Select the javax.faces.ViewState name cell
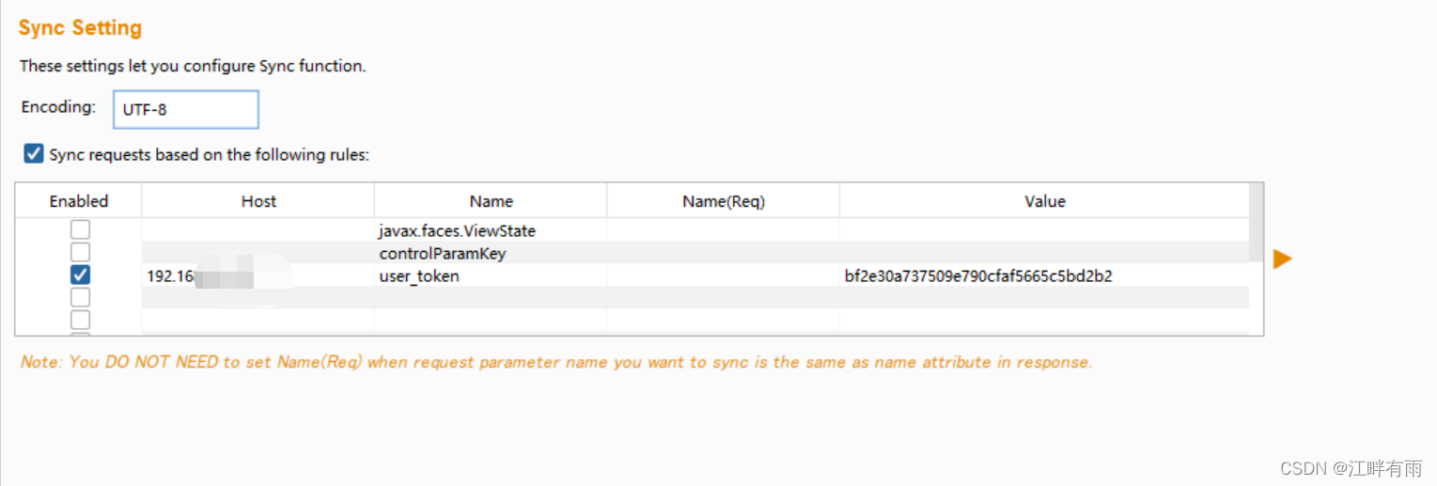Image resolution: width=1437 pixels, height=486 pixels. [x=491, y=230]
